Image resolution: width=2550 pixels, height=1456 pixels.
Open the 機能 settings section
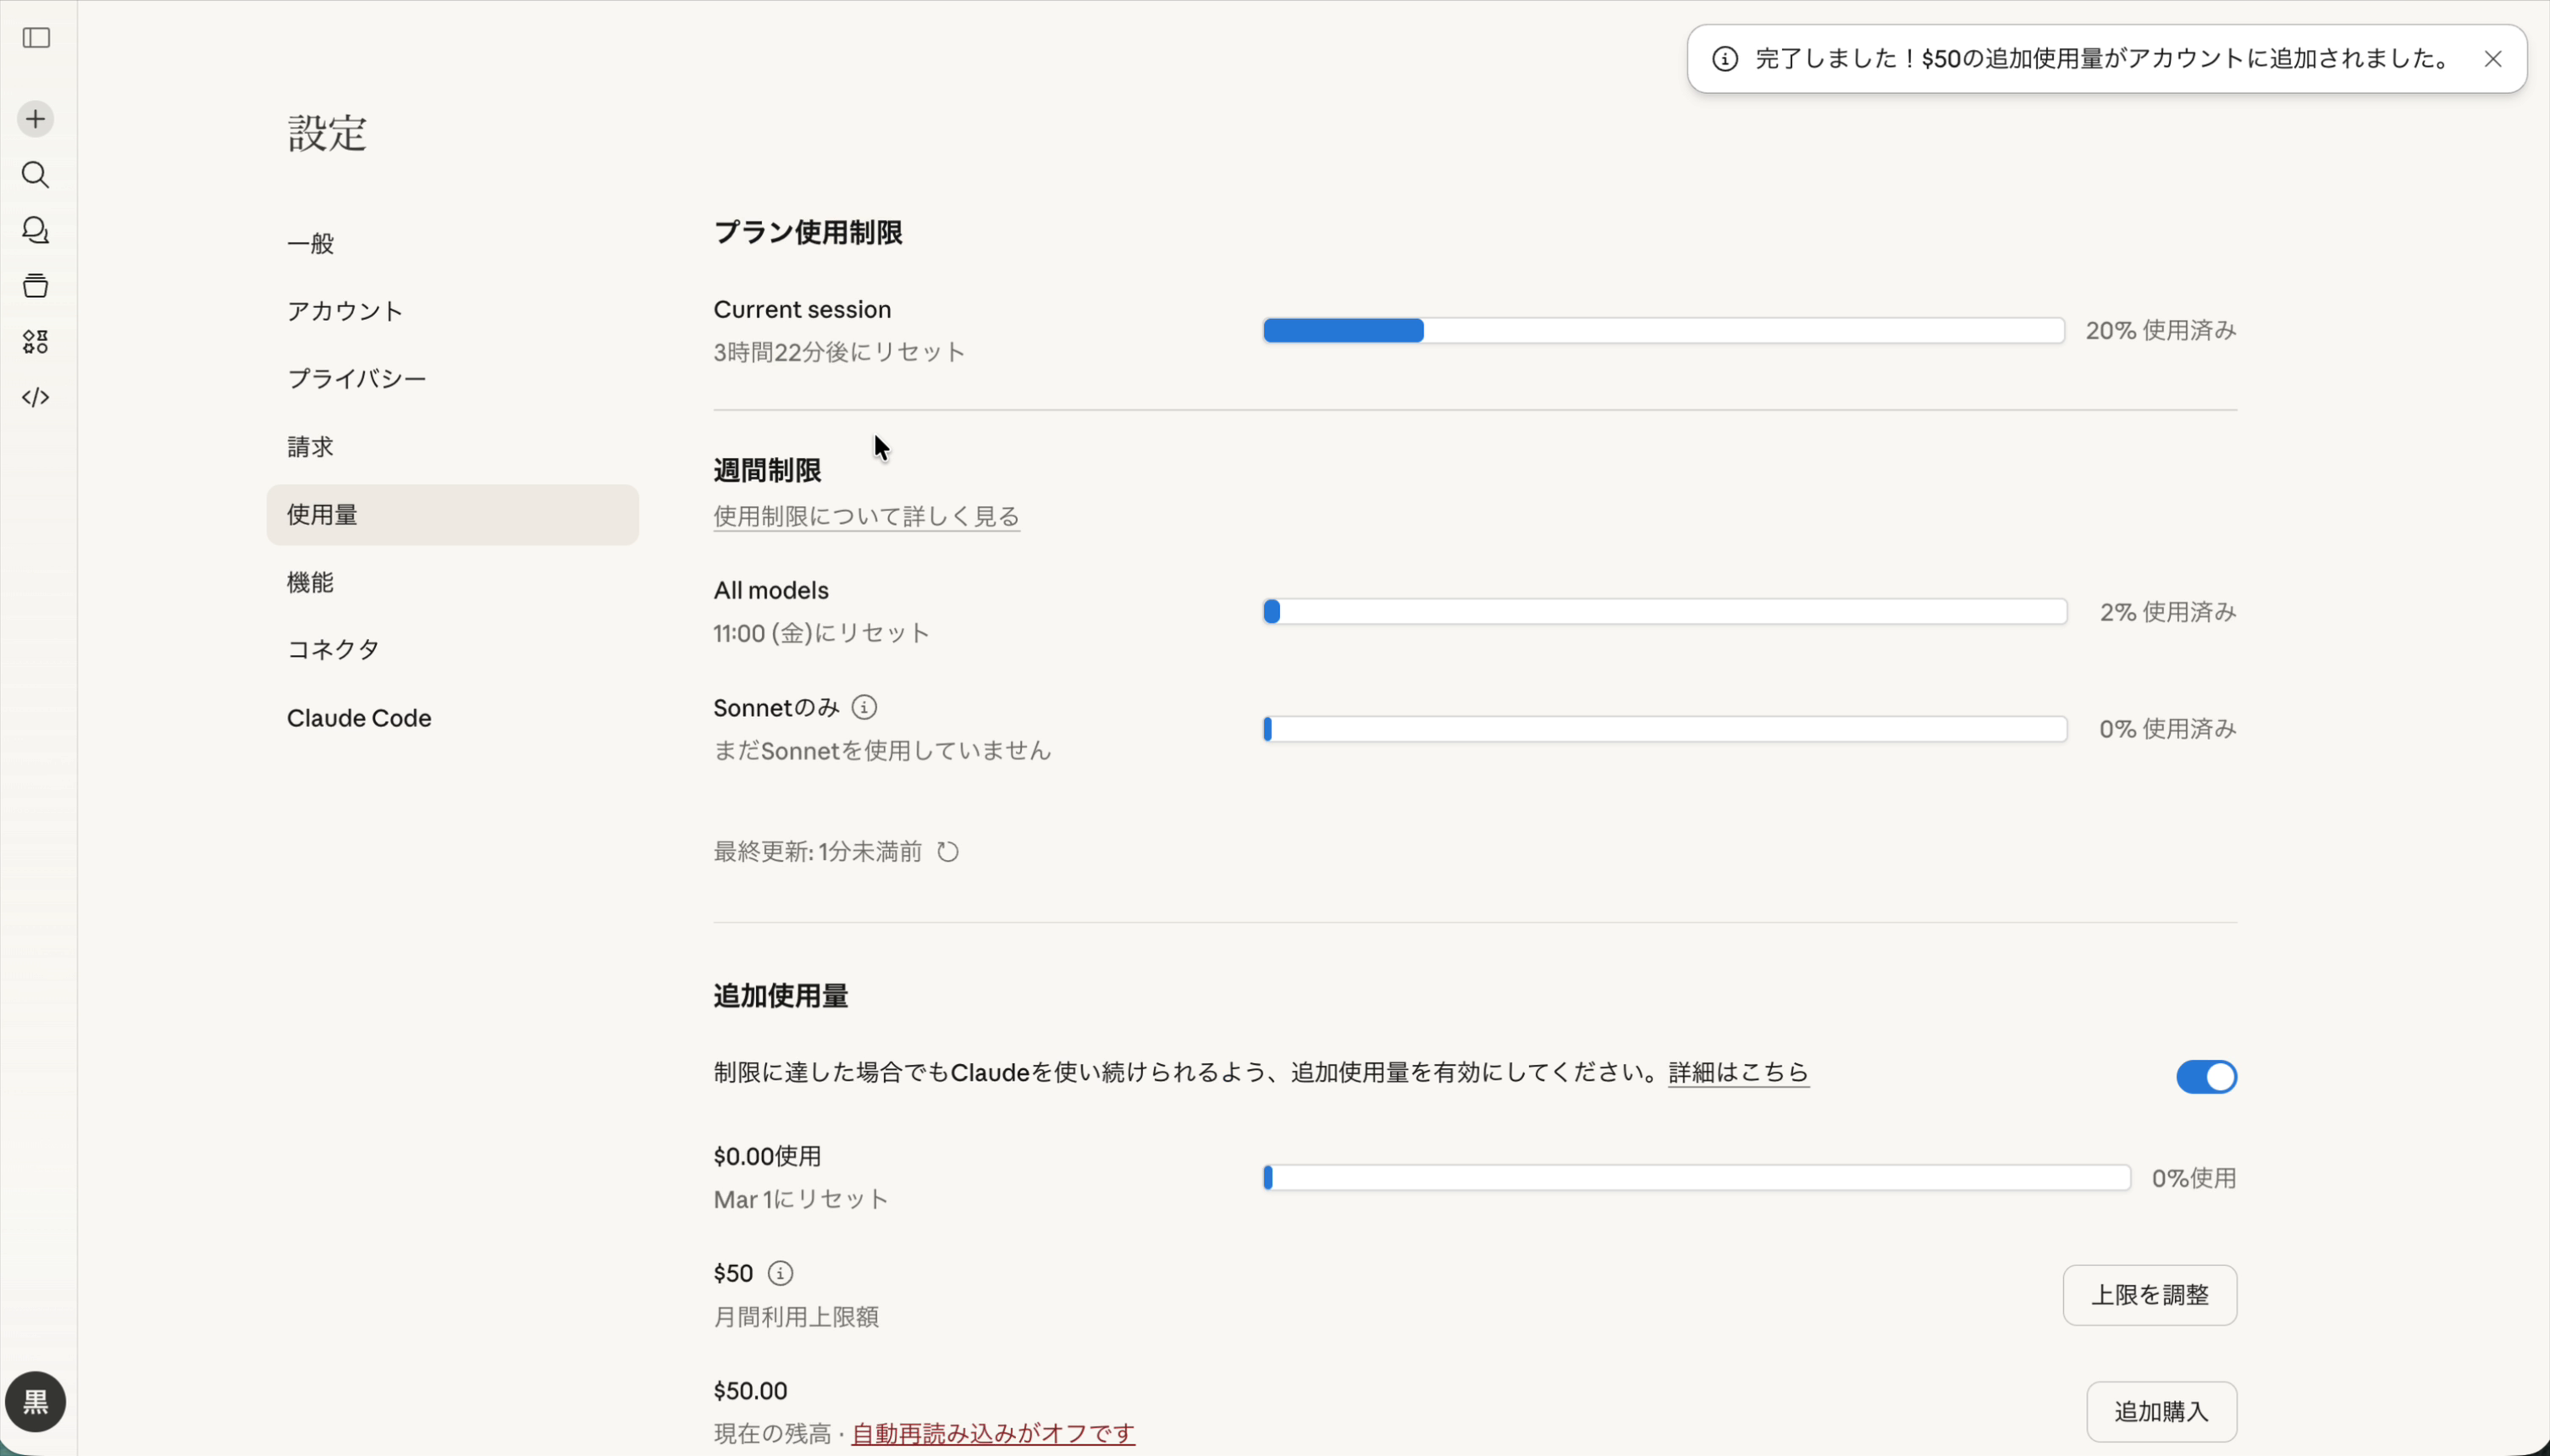coord(310,581)
